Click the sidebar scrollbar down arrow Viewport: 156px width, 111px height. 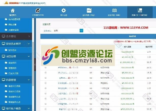click(33, 110)
